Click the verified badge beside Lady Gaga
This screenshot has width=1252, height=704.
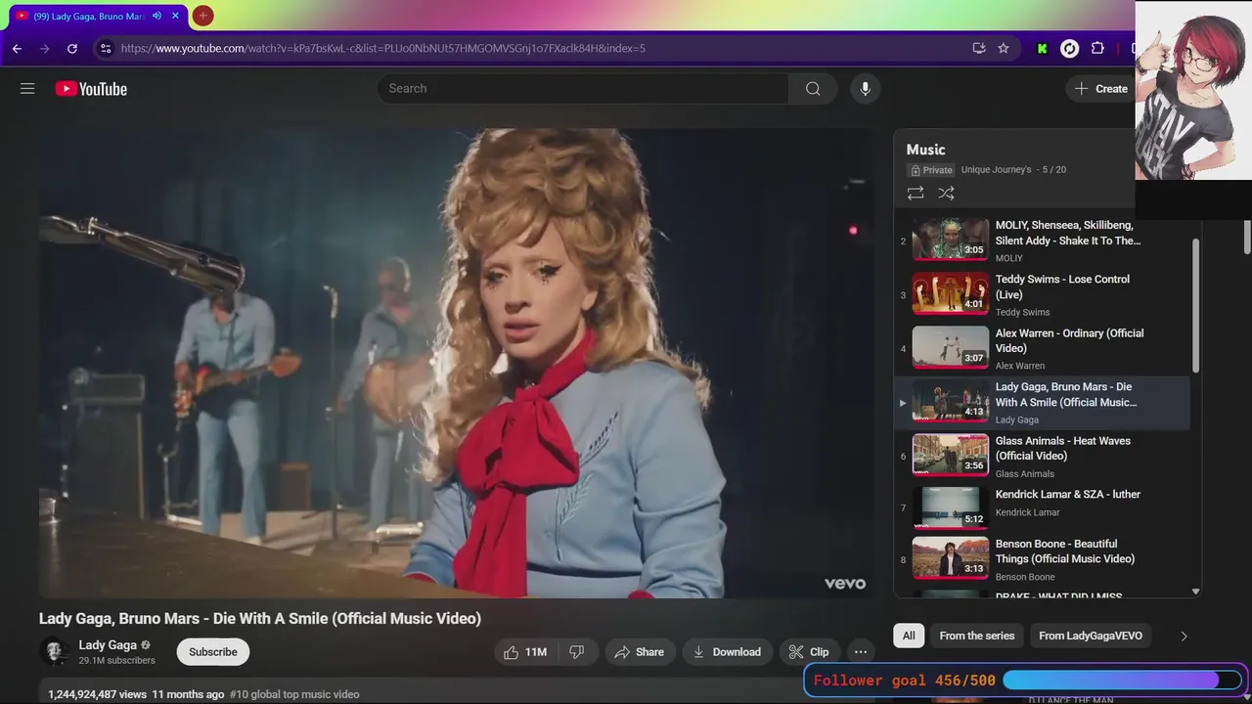click(x=146, y=645)
